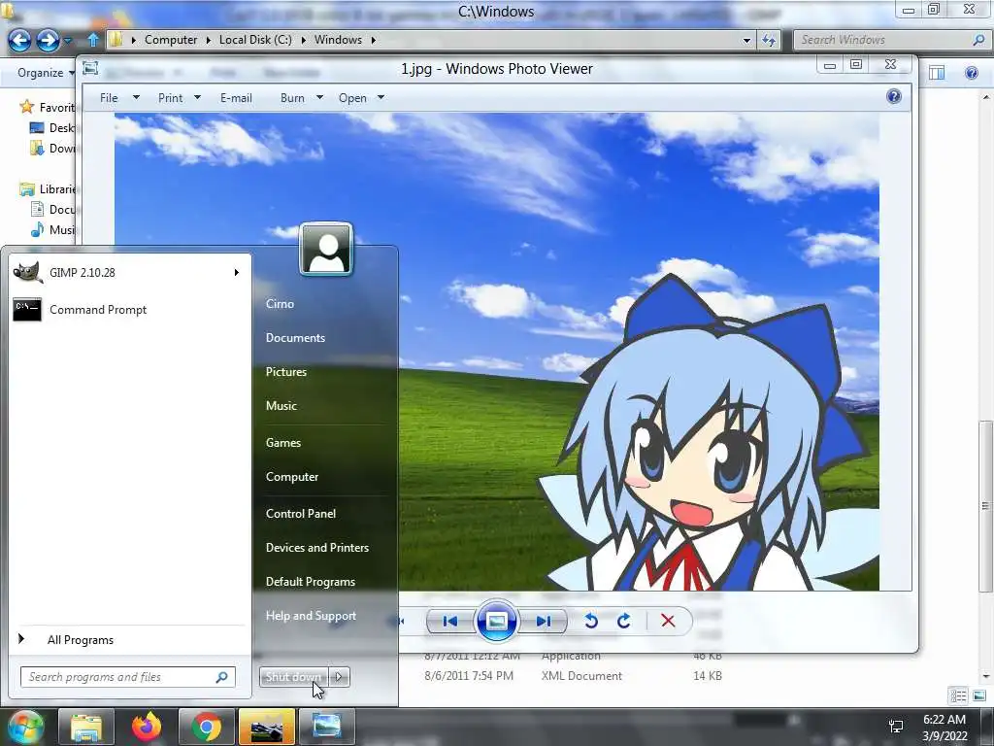Open the shut down options arrow

point(339,677)
